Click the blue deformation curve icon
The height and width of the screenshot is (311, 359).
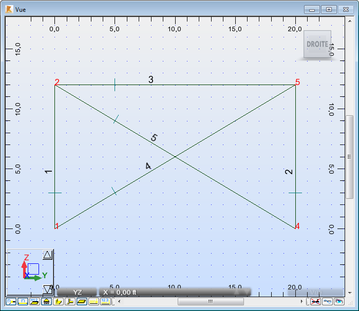coord(327,302)
